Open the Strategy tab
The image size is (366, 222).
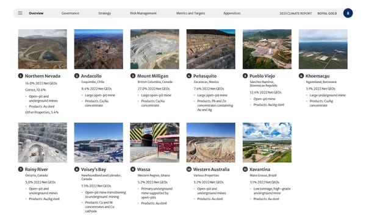pyautogui.click(x=104, y=13)
